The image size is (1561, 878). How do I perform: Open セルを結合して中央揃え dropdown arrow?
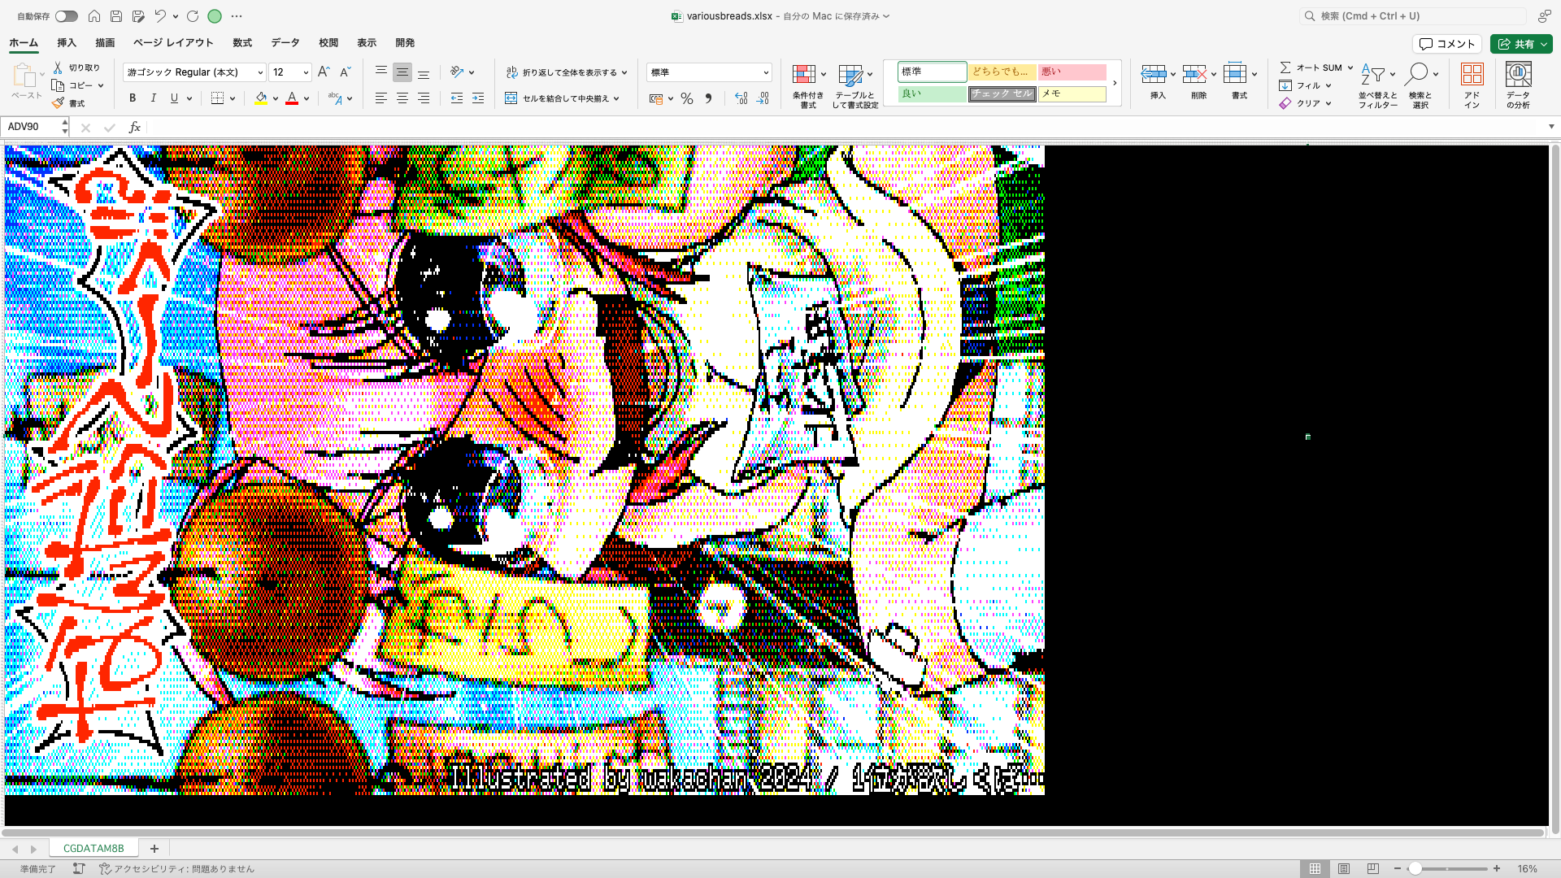click(x=617, y=98)
